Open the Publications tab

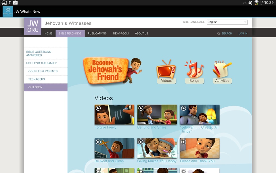97,33
